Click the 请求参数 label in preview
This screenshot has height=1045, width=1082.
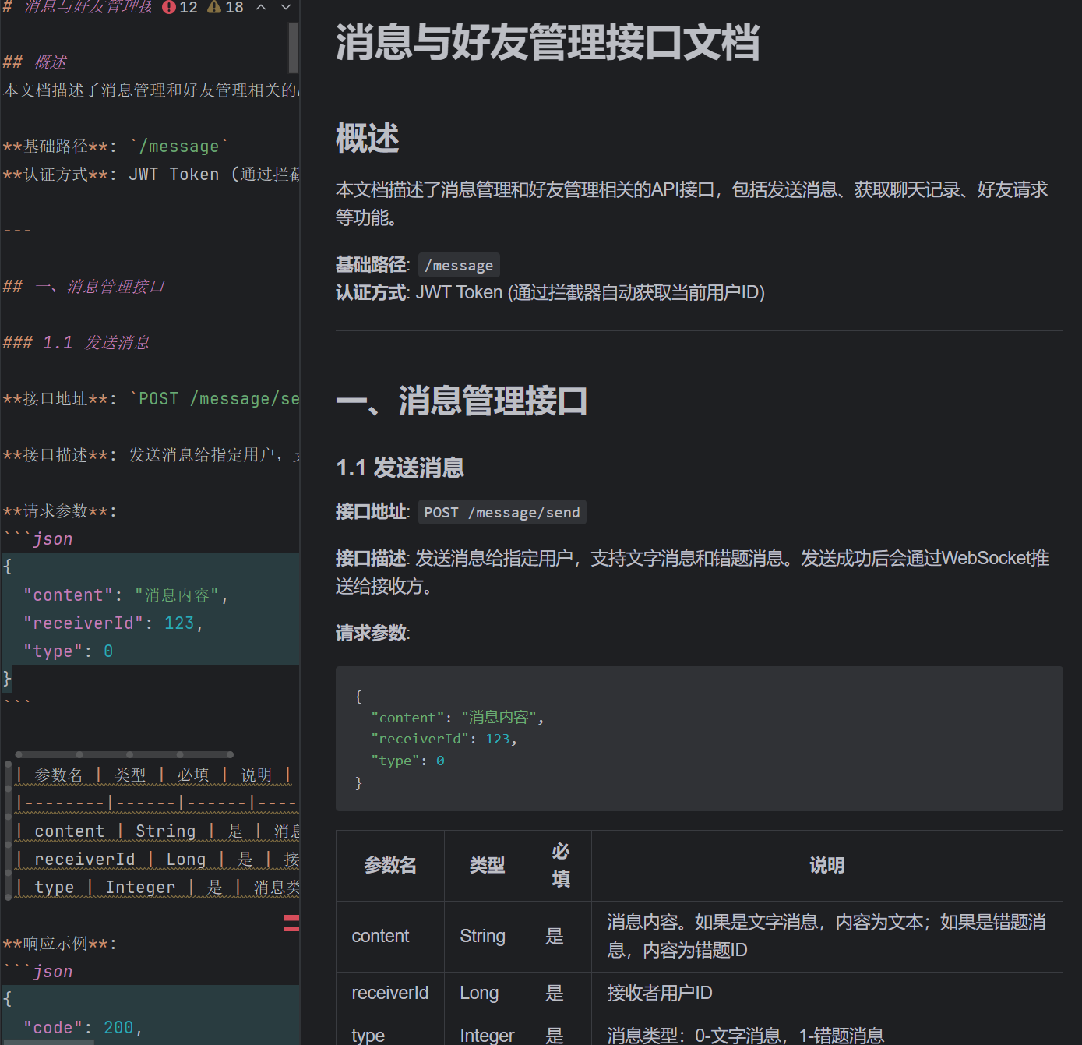372,633
